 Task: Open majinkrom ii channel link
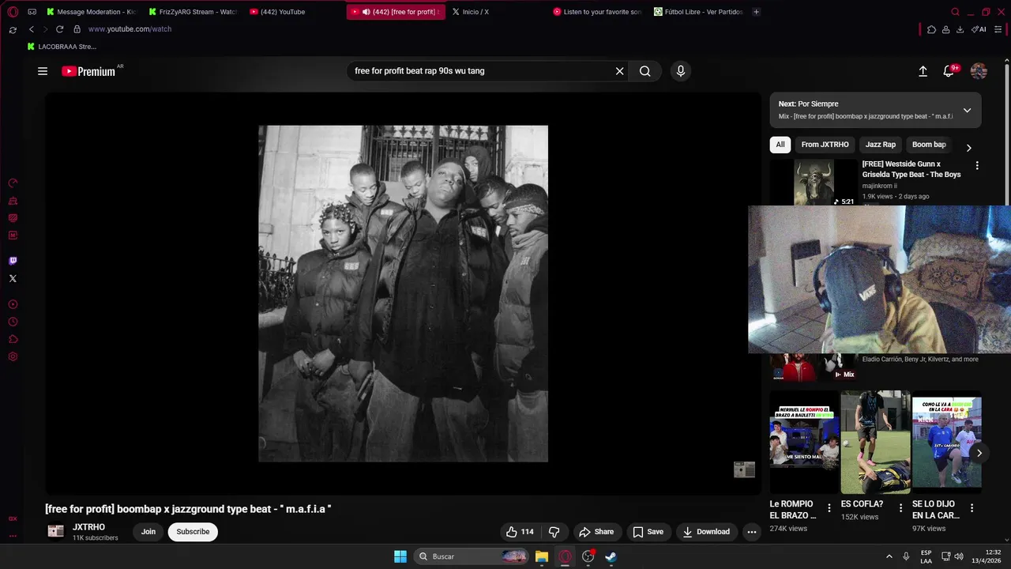[879, 186]
